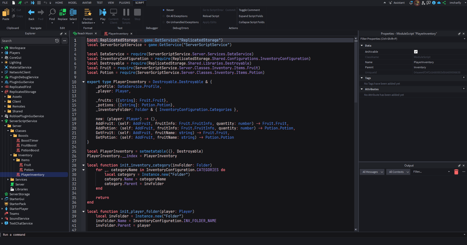Switch to the MODEL ribbon tab

72,2
